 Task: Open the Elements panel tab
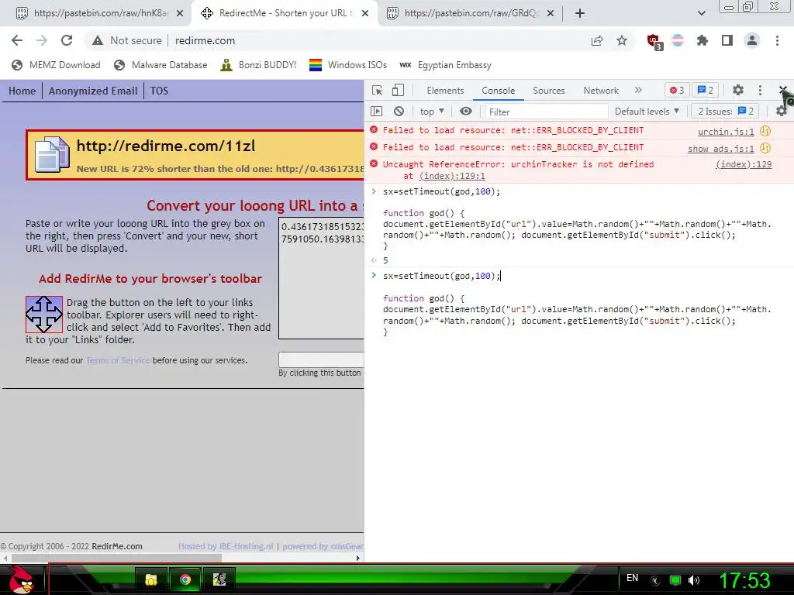click(445, 91)
